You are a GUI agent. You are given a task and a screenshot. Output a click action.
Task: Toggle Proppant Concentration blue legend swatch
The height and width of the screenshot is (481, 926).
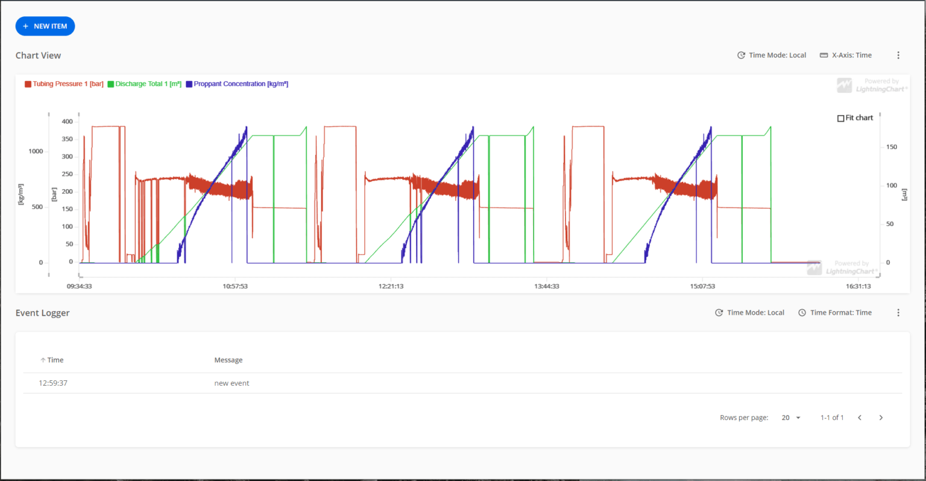189,84
